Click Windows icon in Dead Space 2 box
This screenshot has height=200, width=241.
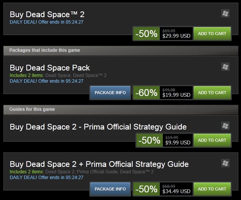(225, 14)
